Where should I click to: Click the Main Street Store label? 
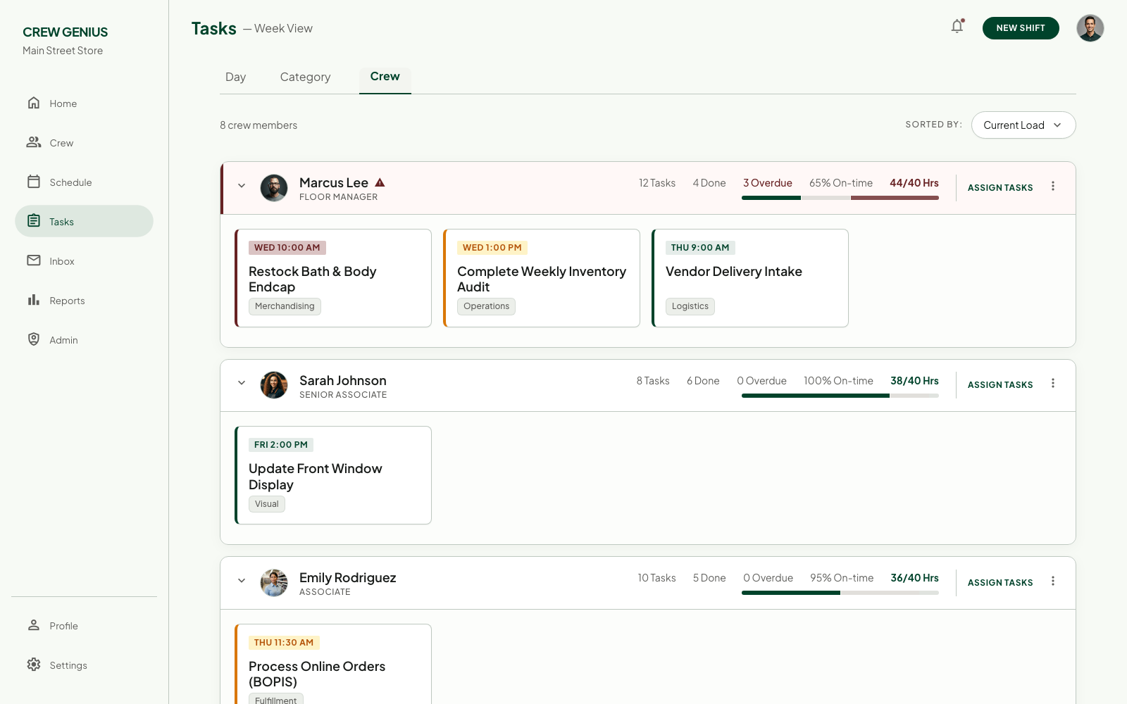63,51
